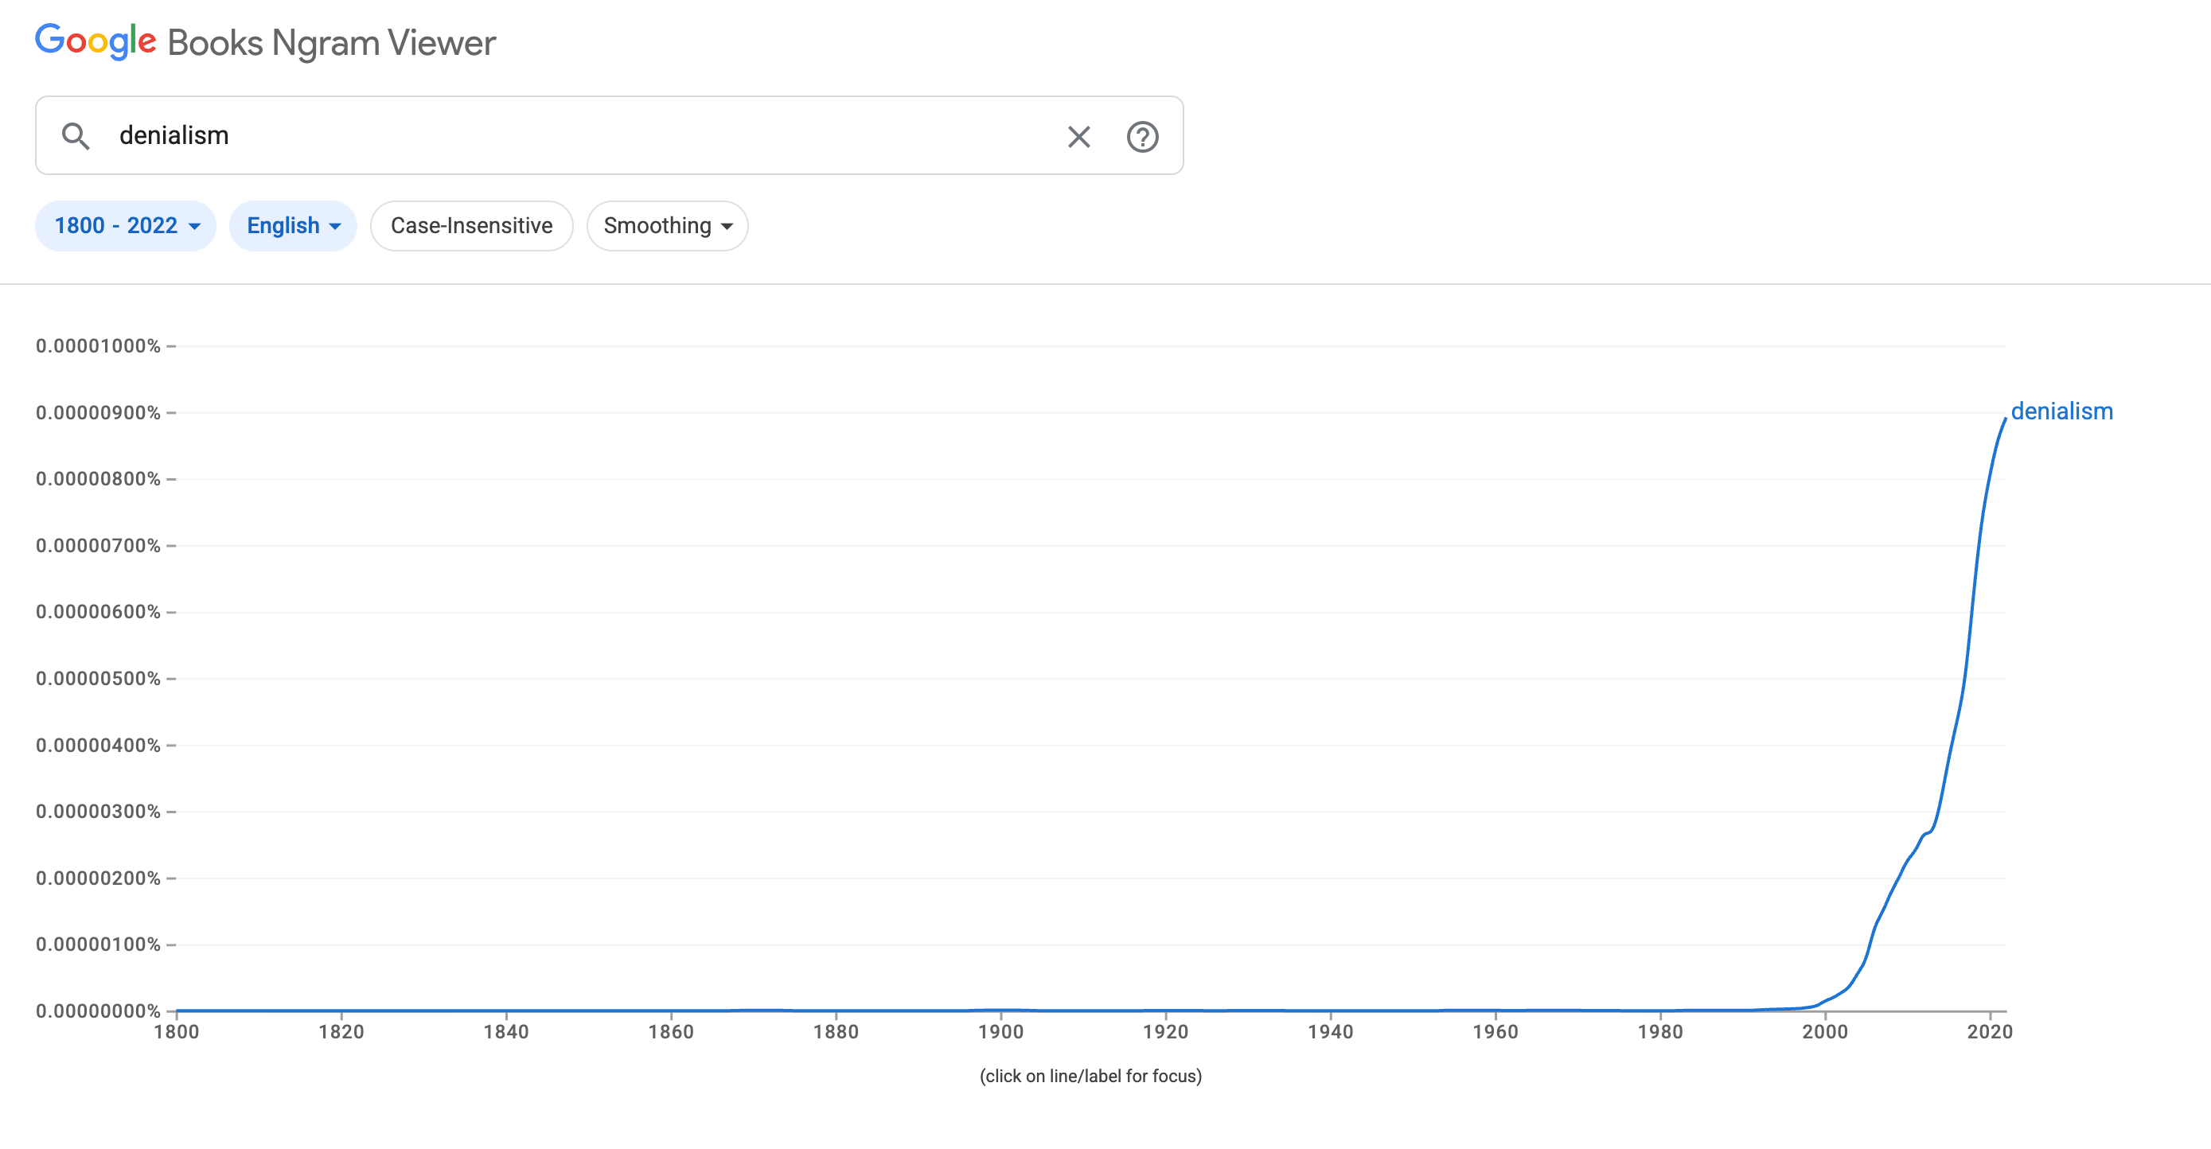
Task: Click the 0.00000500% y-axis label
Action: pyautogui.click(x=98, y=679)
